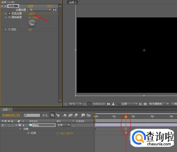Select the 合成 1 timeline tab

tap(6, 109)
